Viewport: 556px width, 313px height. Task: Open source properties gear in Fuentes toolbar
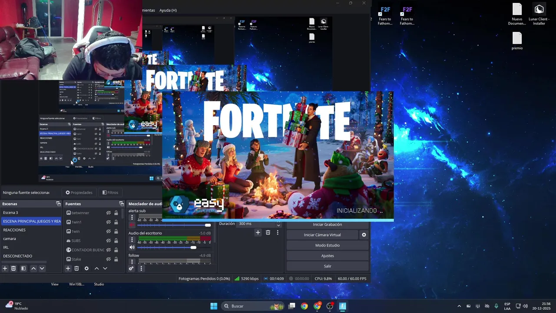[86, 269]
